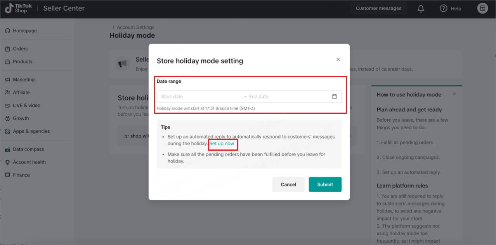496x245 pixels.
Task: Click the End date field
Action: (x=287, y=97)
